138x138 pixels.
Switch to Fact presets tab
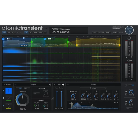tap(4, 32)
